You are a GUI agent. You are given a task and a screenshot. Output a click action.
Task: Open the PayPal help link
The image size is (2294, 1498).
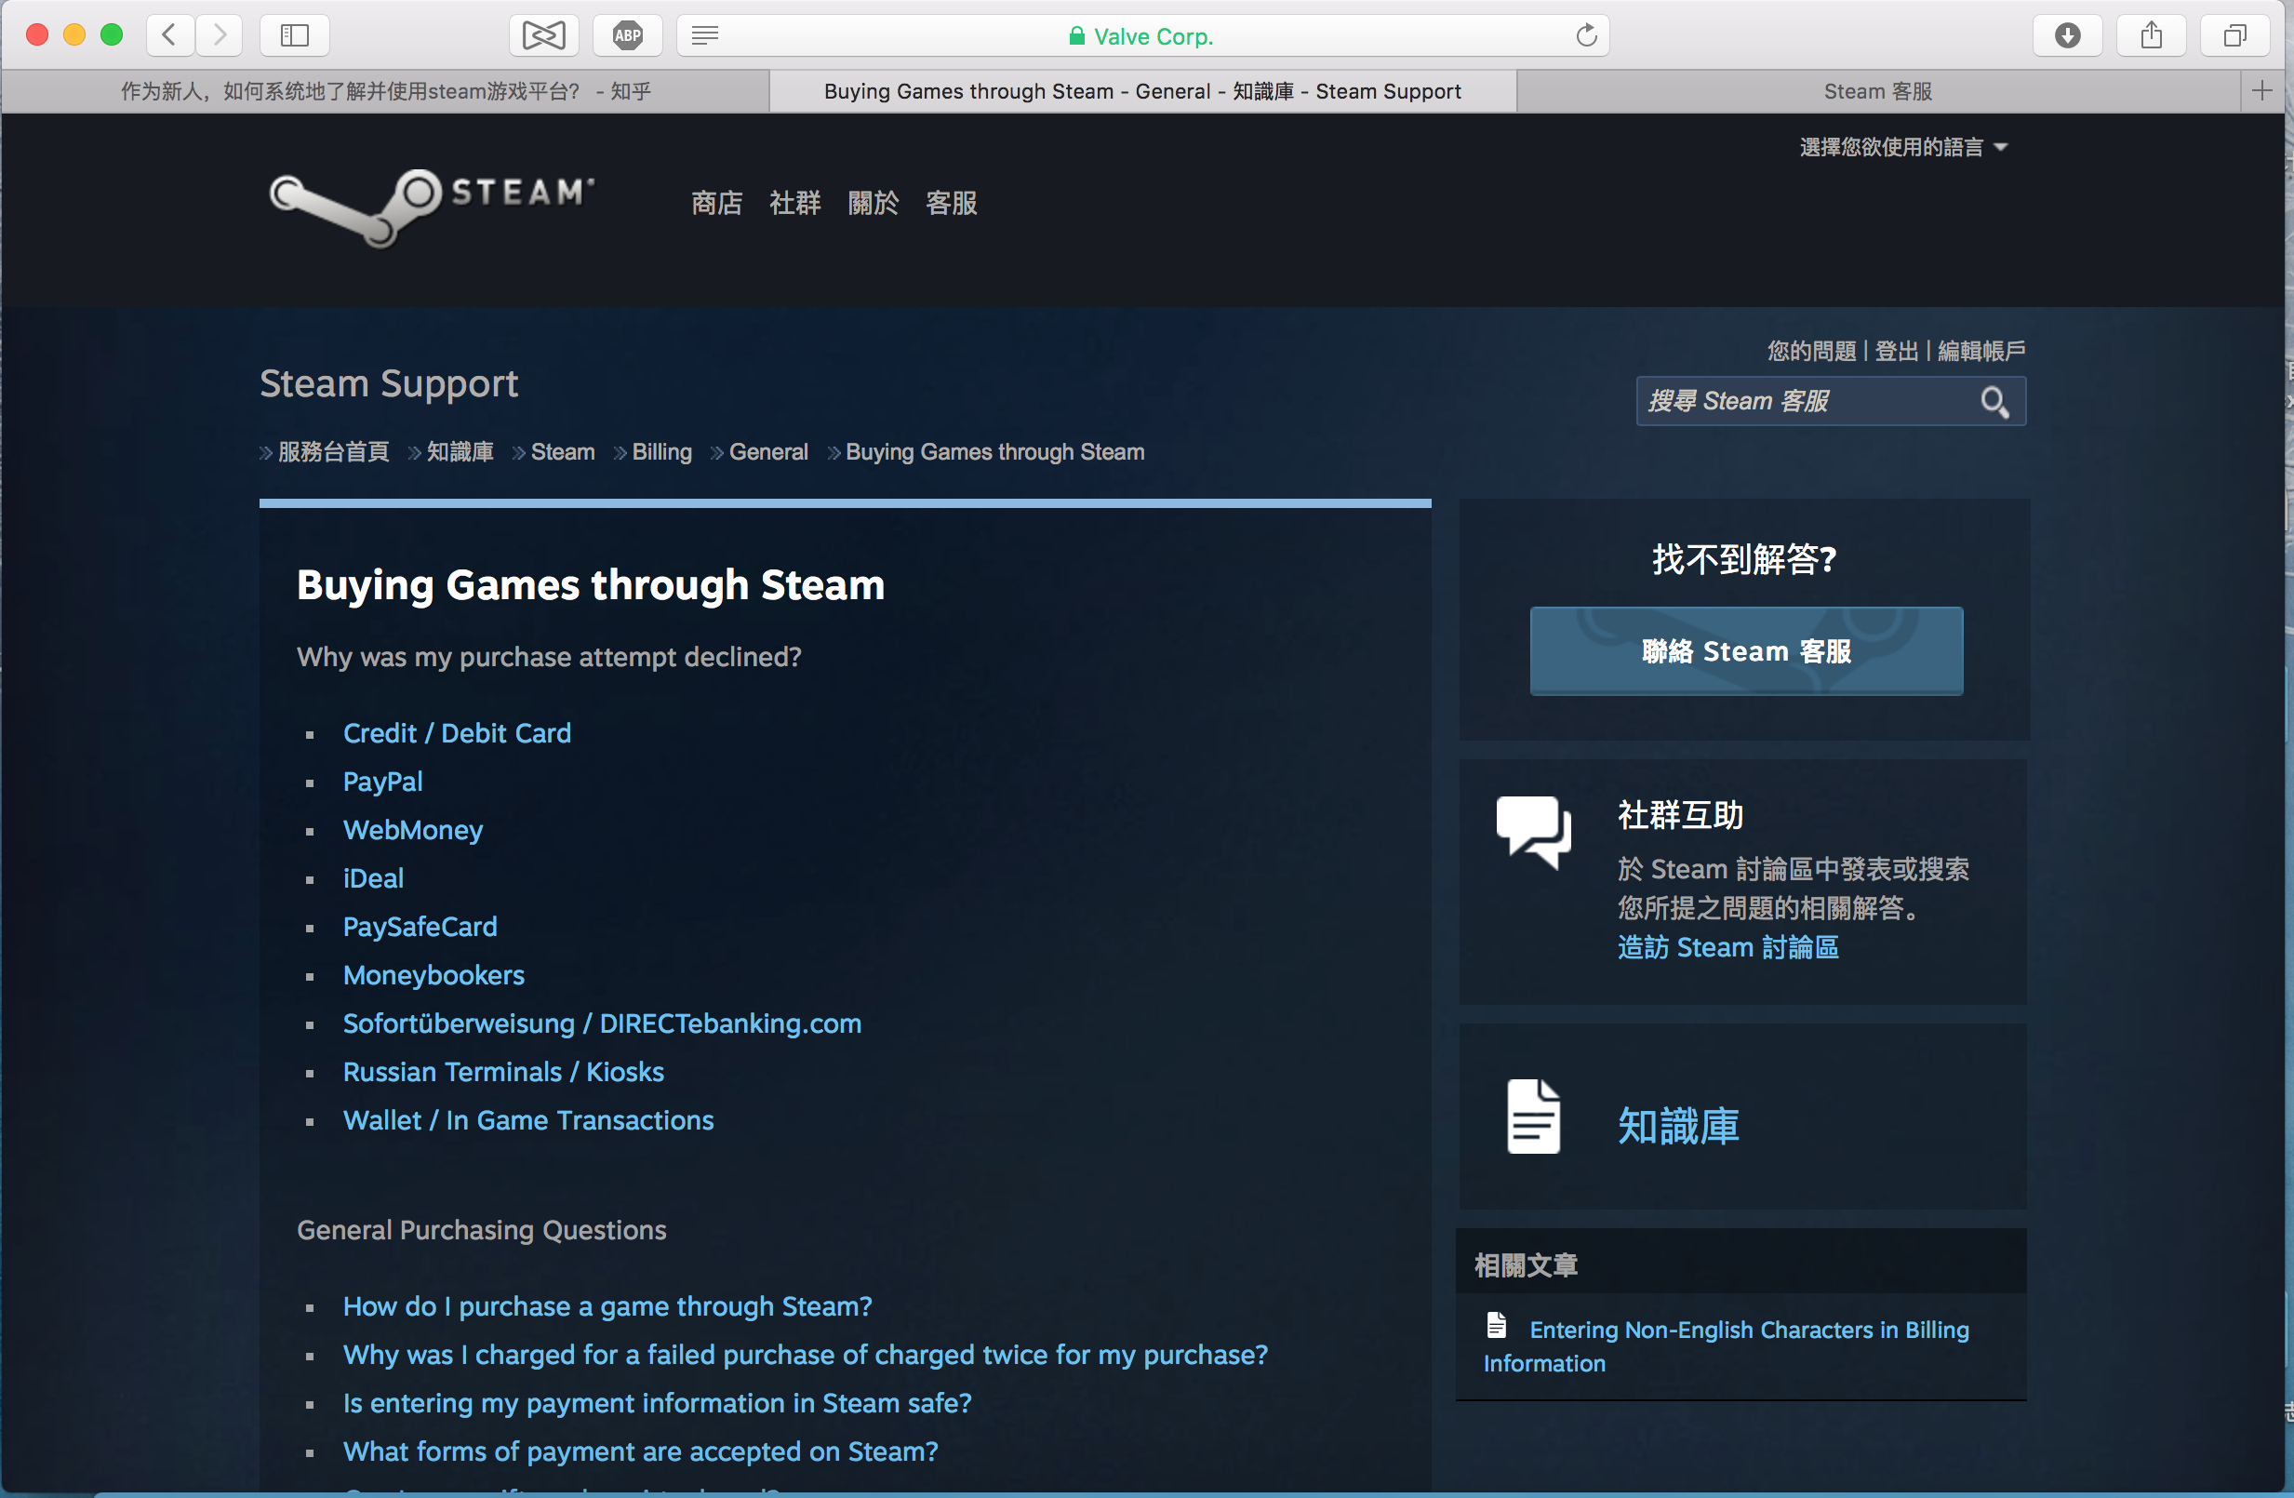pos(381,782)
